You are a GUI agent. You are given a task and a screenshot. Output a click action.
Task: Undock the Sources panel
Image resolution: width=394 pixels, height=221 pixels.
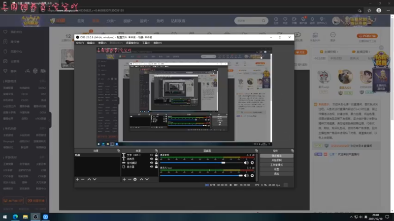tap(156, 151)
